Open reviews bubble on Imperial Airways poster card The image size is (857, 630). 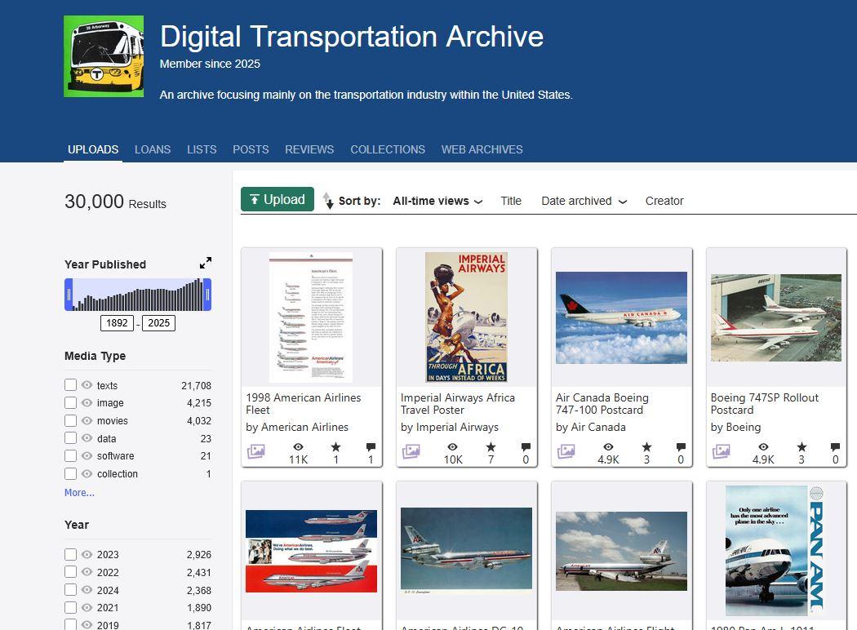(526, 447)
